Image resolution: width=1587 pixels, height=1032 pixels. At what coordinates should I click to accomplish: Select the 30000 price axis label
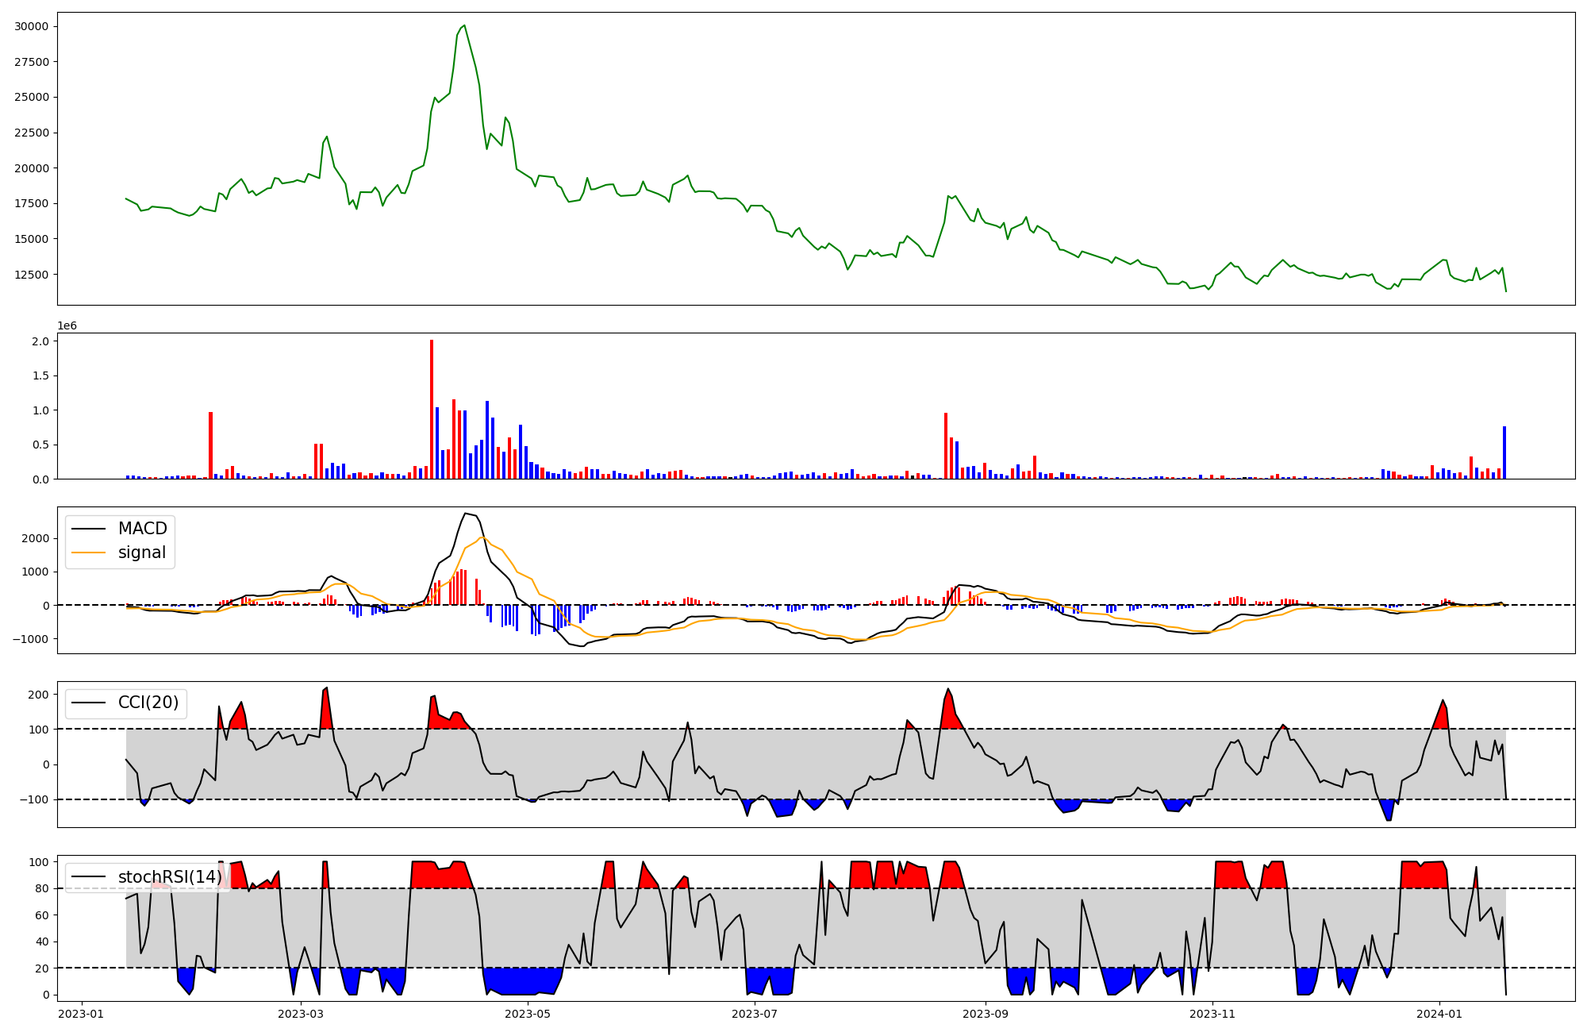pyautogui.click(x=31, y=26)
